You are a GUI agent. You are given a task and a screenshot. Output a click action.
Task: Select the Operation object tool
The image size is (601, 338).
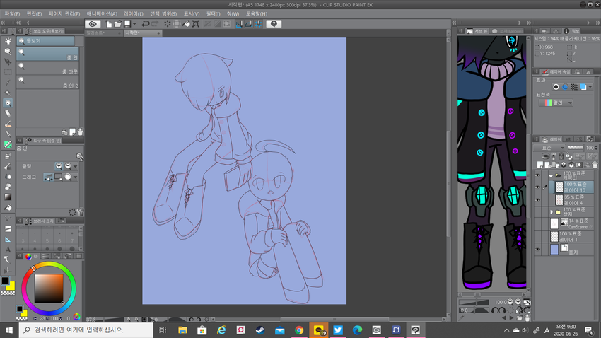[x=8, y=52]
